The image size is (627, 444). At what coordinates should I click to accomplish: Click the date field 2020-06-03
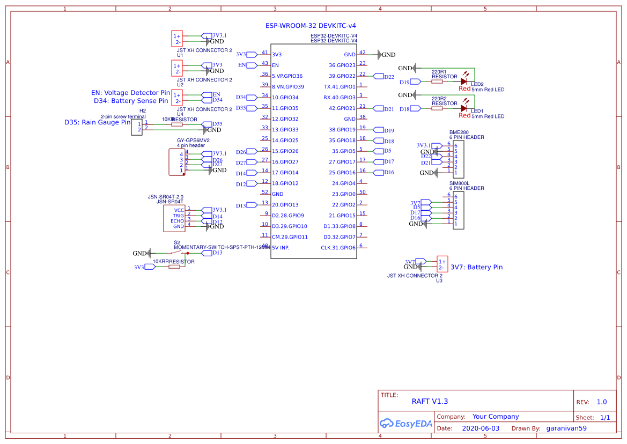point(481,428)
